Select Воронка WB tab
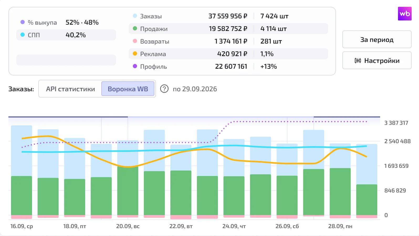The height and width of the screenshot is (236, 419). point(128,89)
